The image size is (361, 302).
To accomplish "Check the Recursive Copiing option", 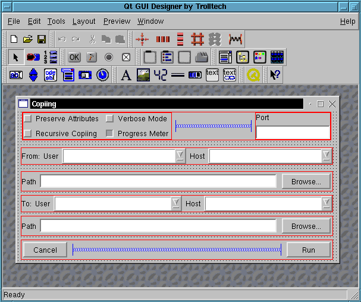I will [x=28, y=133].
